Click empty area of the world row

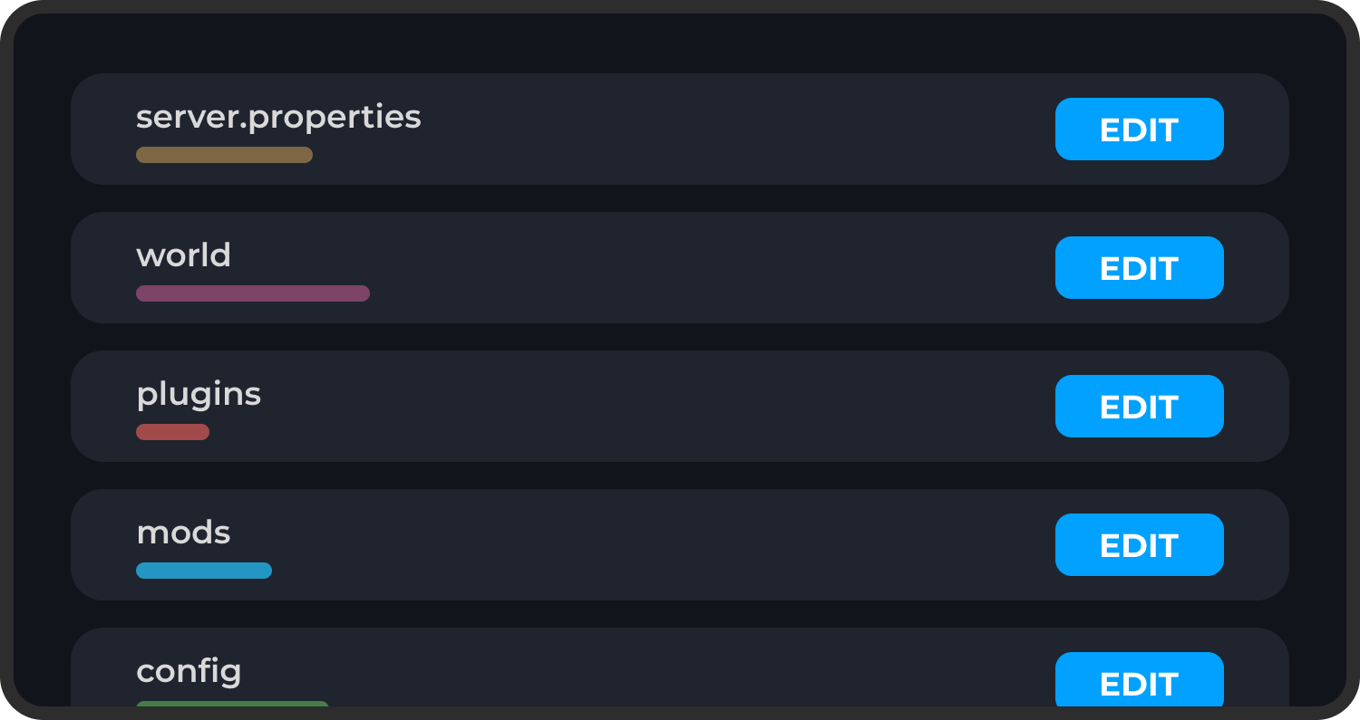pos(680,268)
